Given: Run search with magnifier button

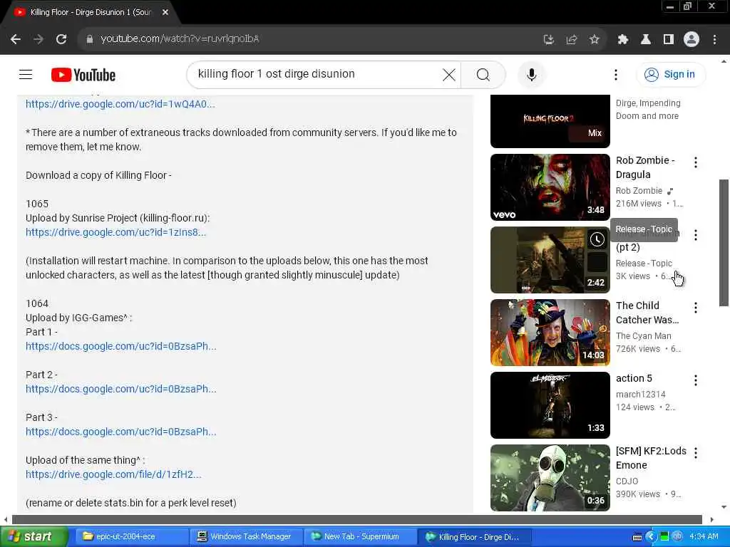Looking at the screenshot, I should click(483, 74).
